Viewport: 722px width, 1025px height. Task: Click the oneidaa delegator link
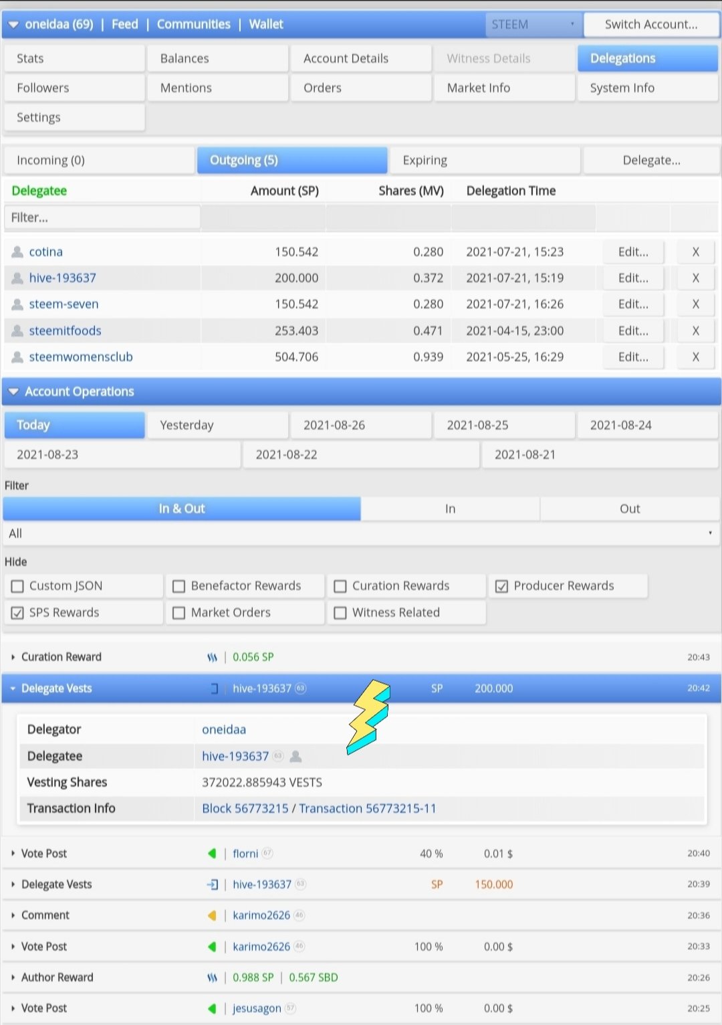coord(224,729)
